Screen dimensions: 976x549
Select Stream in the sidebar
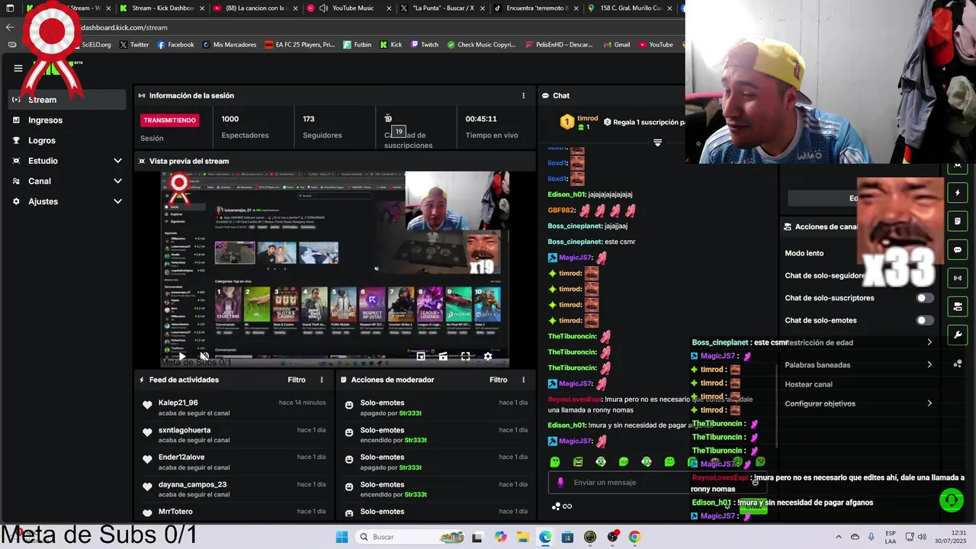click(x=67, y=100)
